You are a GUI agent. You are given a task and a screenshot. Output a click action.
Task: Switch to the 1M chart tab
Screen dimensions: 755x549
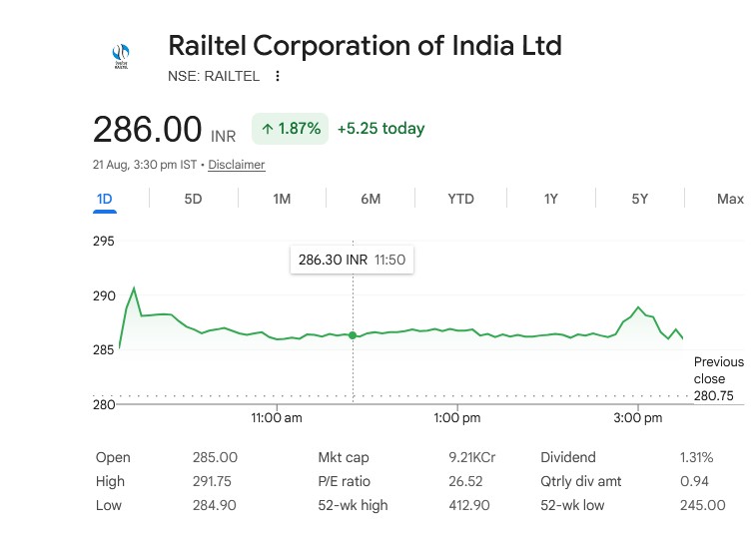(282, 200)
